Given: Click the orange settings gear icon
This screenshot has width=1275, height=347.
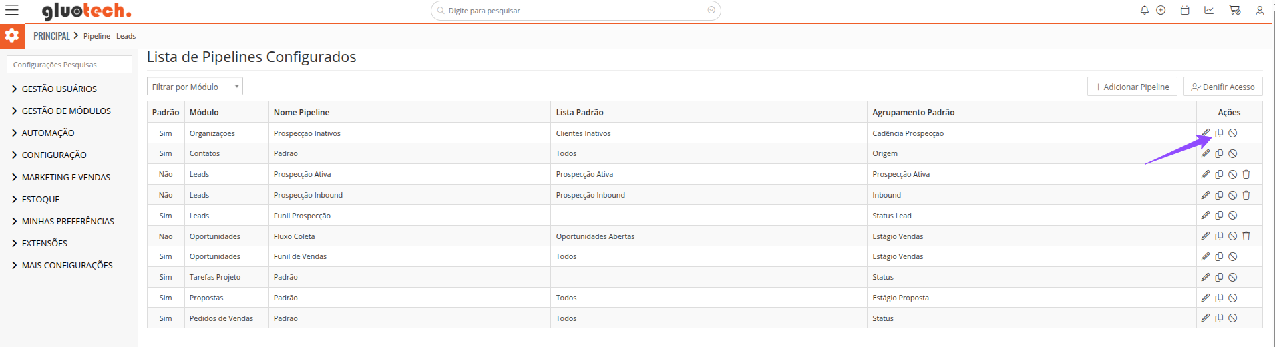Looking at the screenshot, I should [12, 35].
